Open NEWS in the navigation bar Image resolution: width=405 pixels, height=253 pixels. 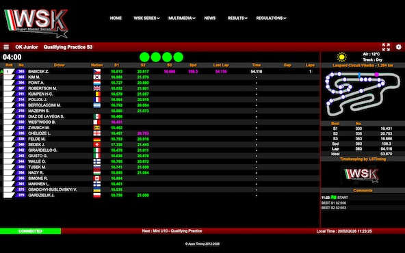tap(210, 18)
